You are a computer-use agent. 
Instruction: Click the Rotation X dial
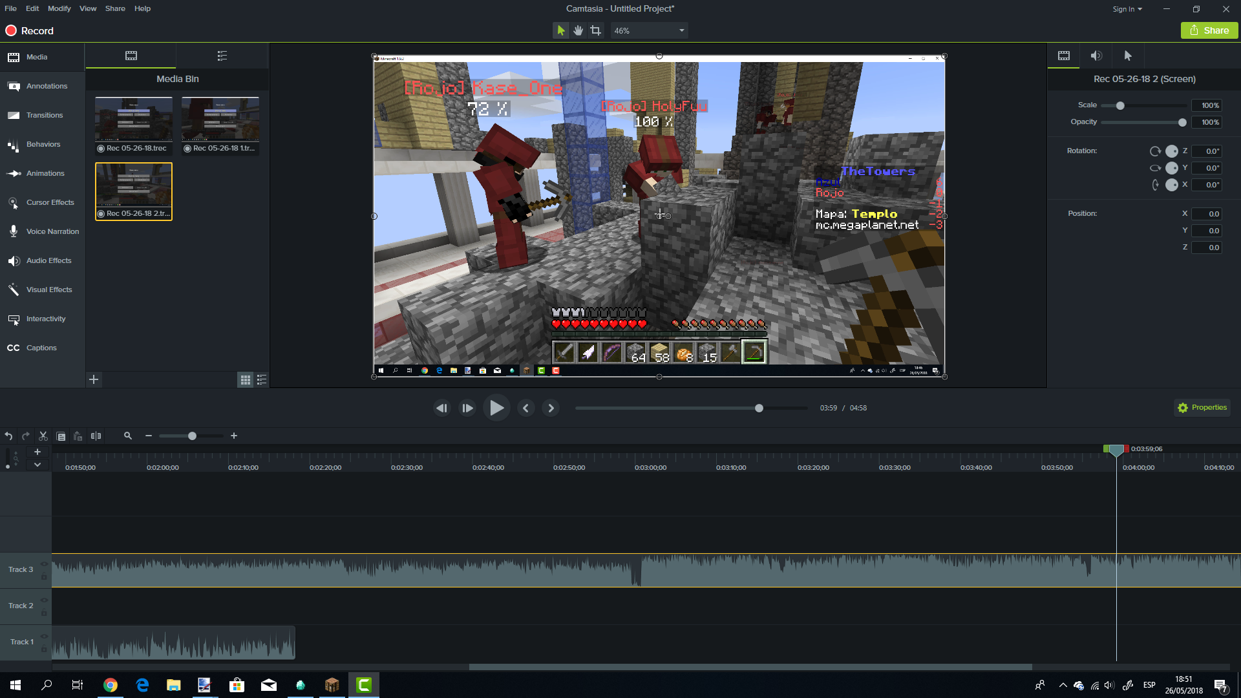pyautogui.click(x=1172, y=185)
